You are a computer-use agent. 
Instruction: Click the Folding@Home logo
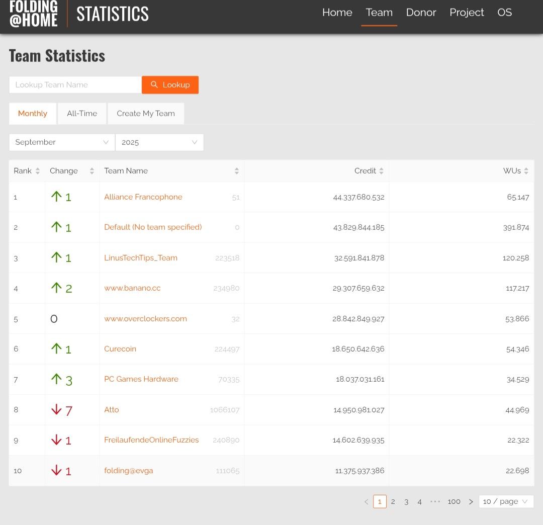34,14
